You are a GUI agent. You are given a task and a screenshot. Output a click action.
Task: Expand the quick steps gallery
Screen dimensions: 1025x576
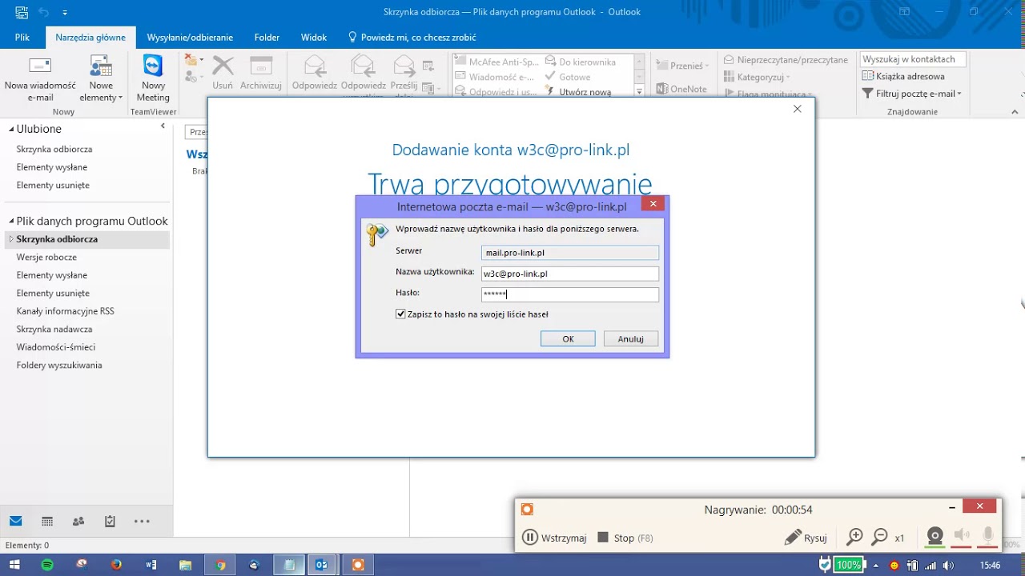tap(639, 92)
